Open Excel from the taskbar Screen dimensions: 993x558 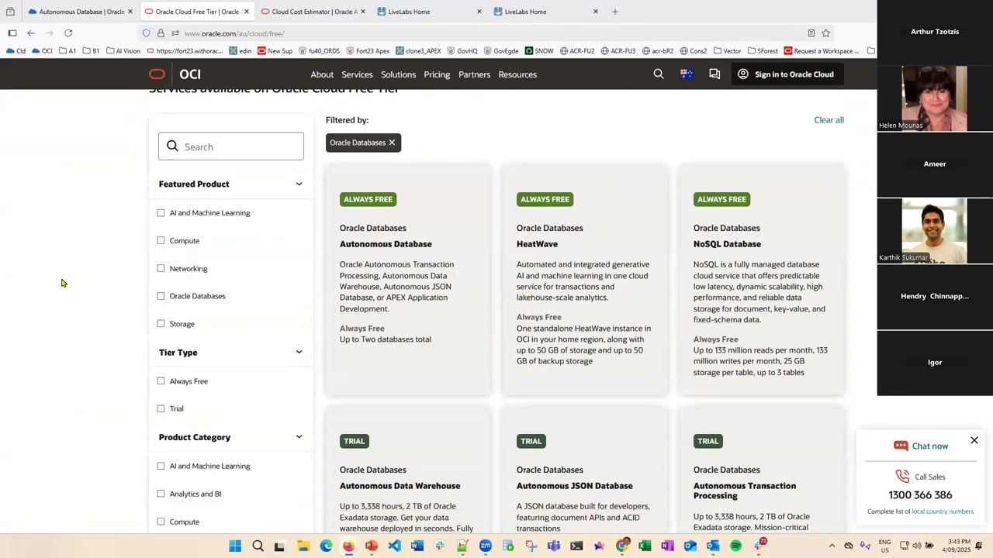coord(645,546)
